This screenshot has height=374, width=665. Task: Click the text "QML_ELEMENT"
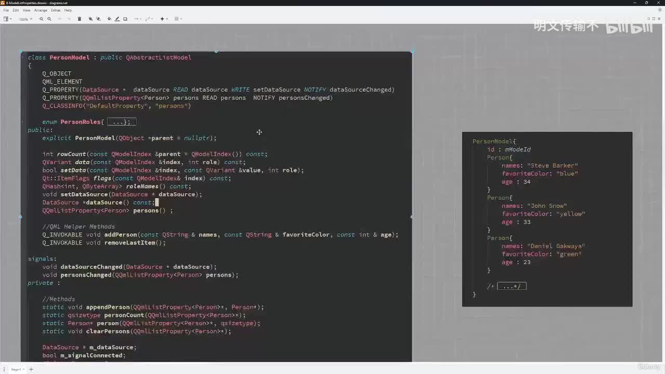point(62,82)
